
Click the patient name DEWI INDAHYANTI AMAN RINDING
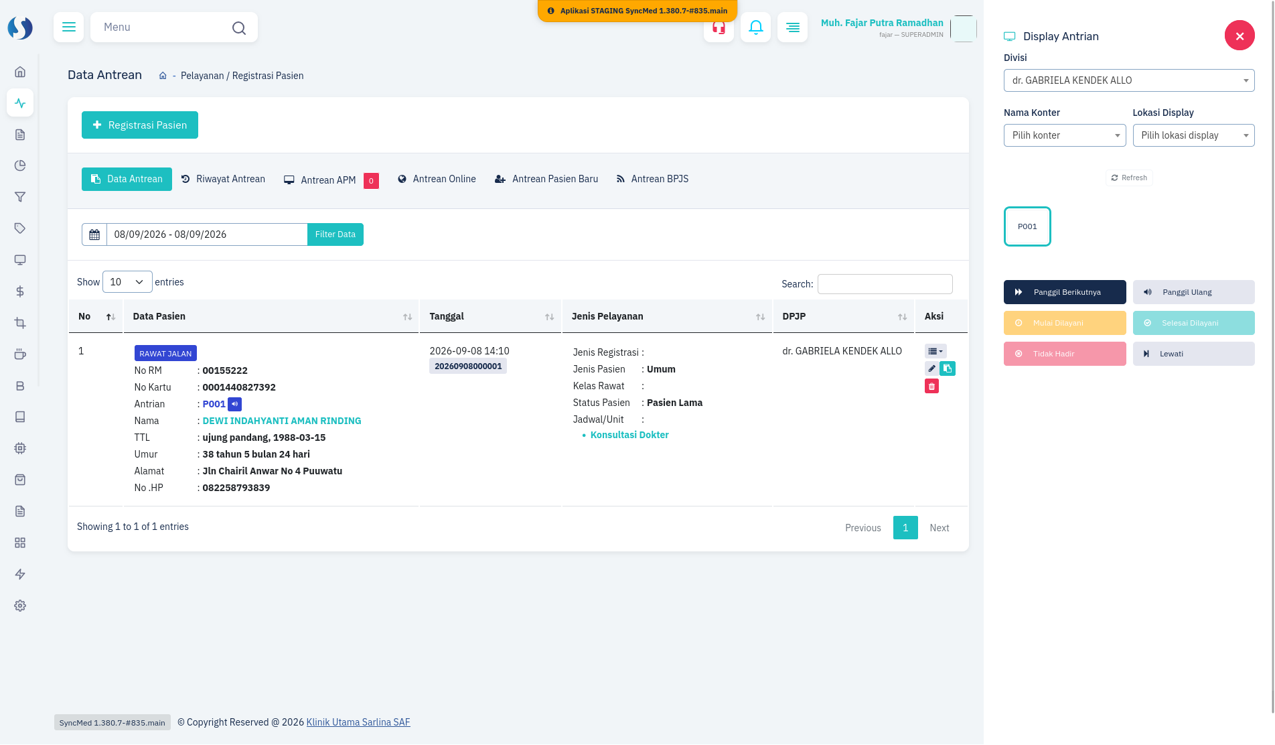(282, 421)
